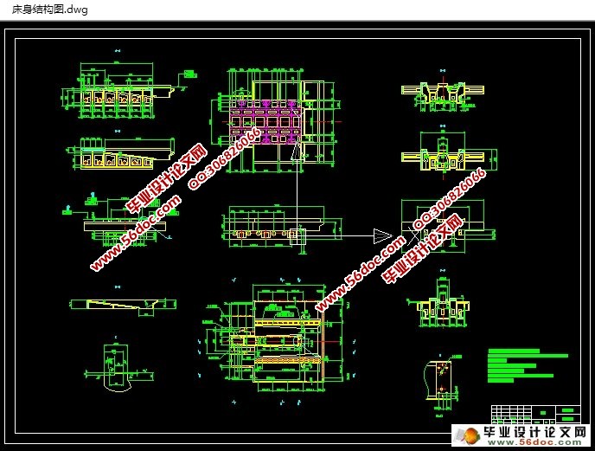This screenshot has height=451, width=595.
Task: Click the white arrowhead pointing right
Action: point(381,235)
